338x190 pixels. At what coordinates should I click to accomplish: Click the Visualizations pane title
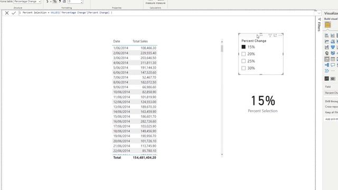point(331,13)
